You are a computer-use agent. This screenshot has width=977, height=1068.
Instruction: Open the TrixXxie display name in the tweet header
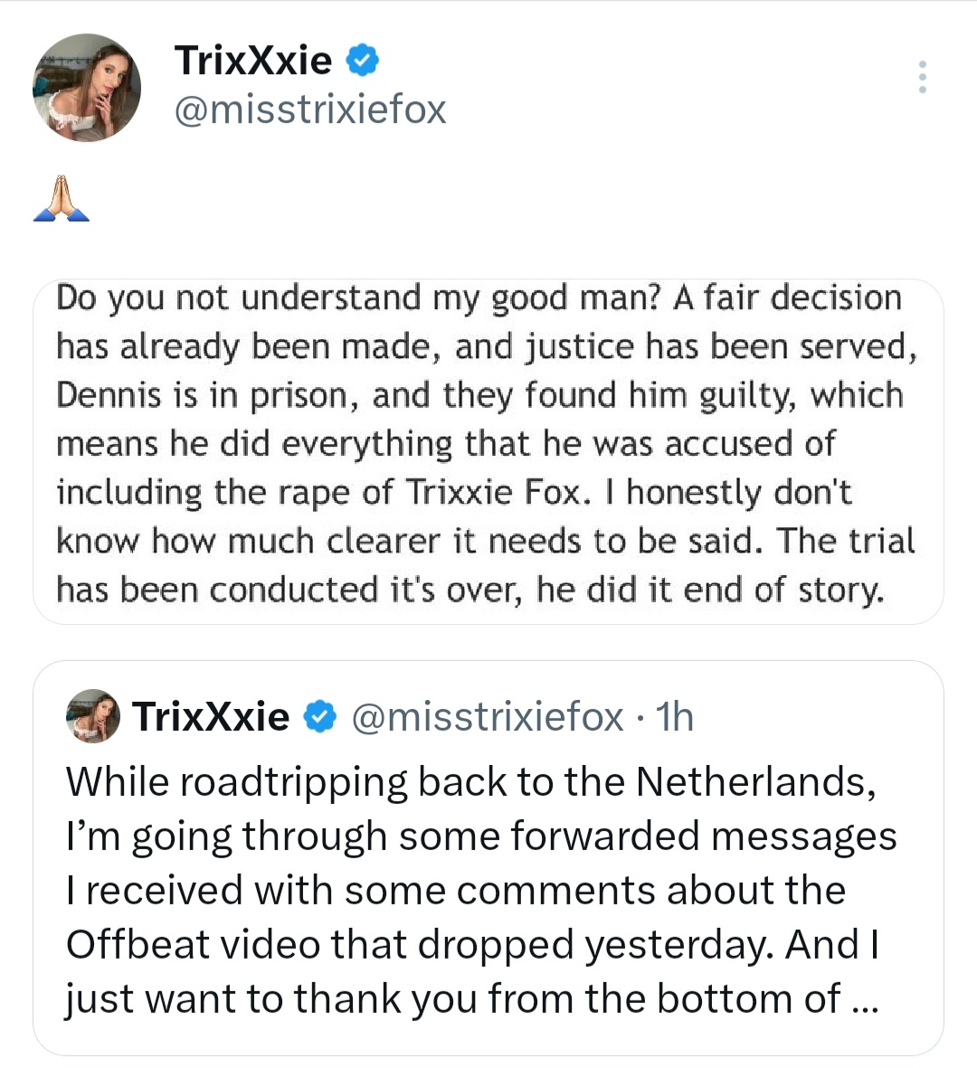coord(253,61)
